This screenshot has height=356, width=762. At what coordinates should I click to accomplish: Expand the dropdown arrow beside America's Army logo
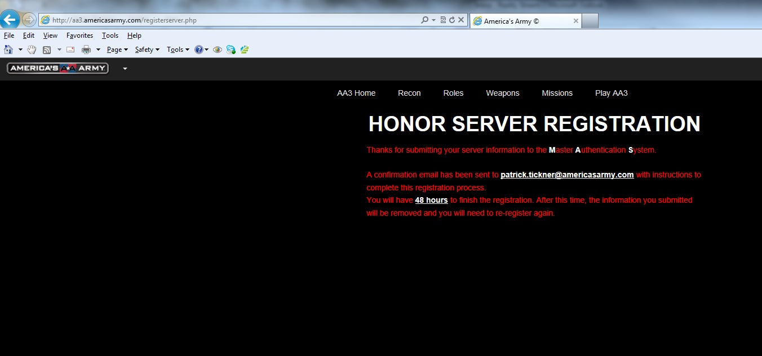125,69
